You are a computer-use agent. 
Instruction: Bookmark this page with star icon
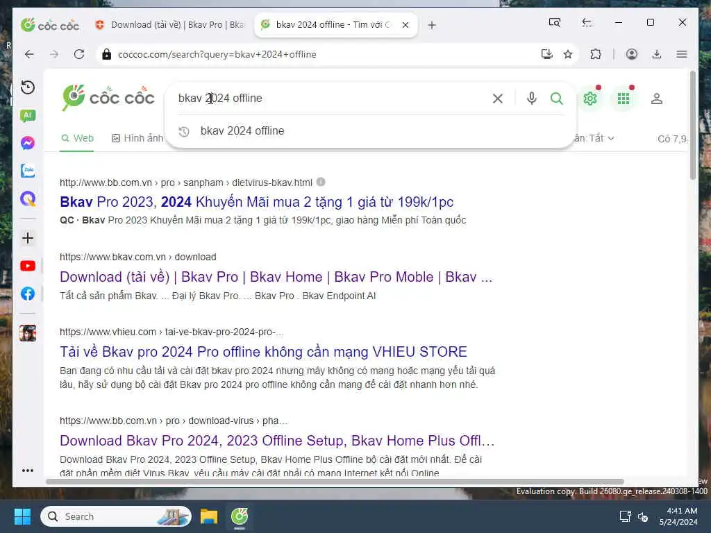click(x=567, y=54)
